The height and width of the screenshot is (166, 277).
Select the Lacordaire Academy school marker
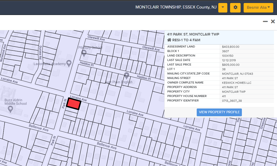pyautogui.click(x=68, y=63)
